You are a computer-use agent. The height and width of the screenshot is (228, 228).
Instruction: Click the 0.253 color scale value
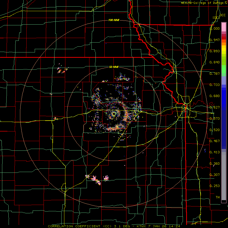coord(215,186)
